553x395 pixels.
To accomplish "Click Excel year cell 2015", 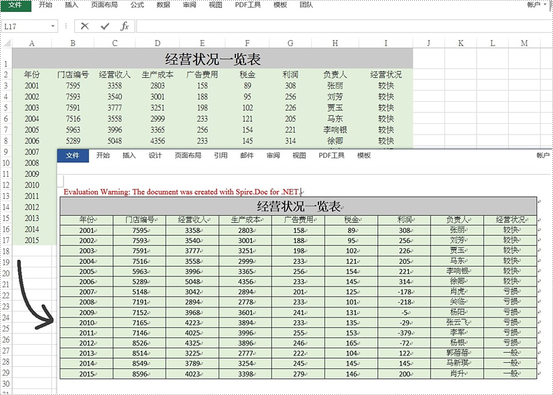I will [x=32, y=240].
